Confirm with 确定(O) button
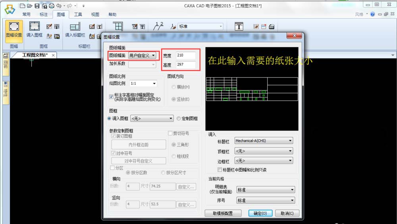397x224 pixels. [x=260, y=213]
